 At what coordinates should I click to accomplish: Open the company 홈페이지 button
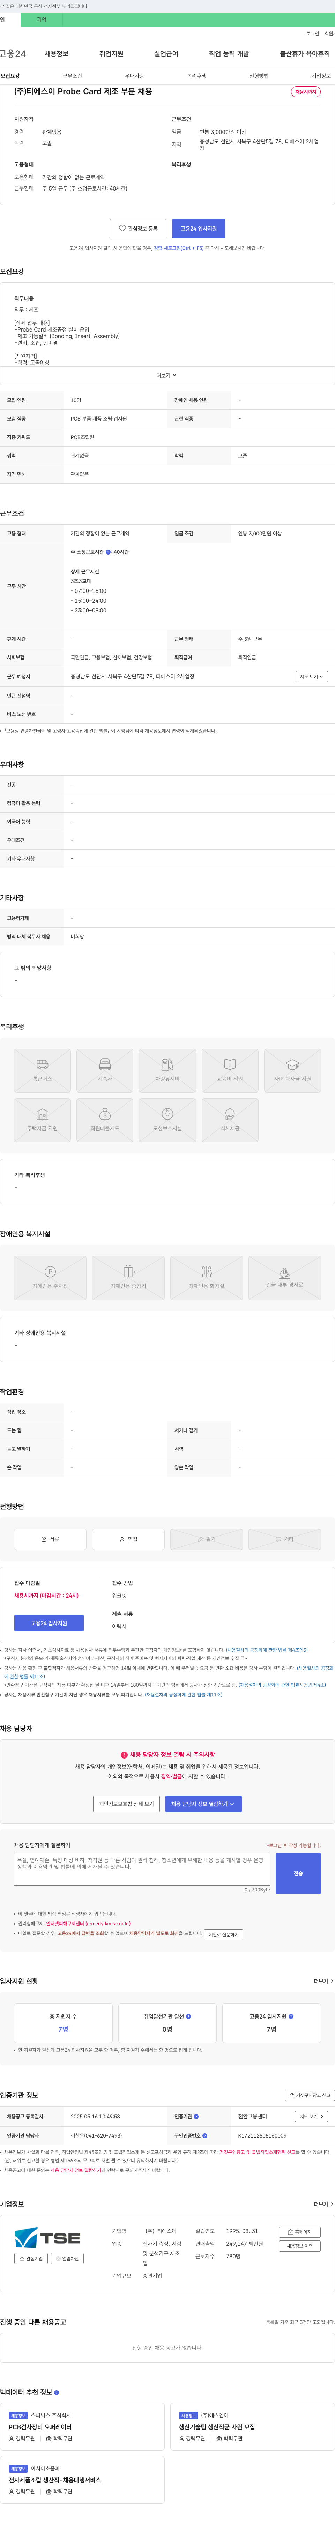click(x=299, y=2231)
